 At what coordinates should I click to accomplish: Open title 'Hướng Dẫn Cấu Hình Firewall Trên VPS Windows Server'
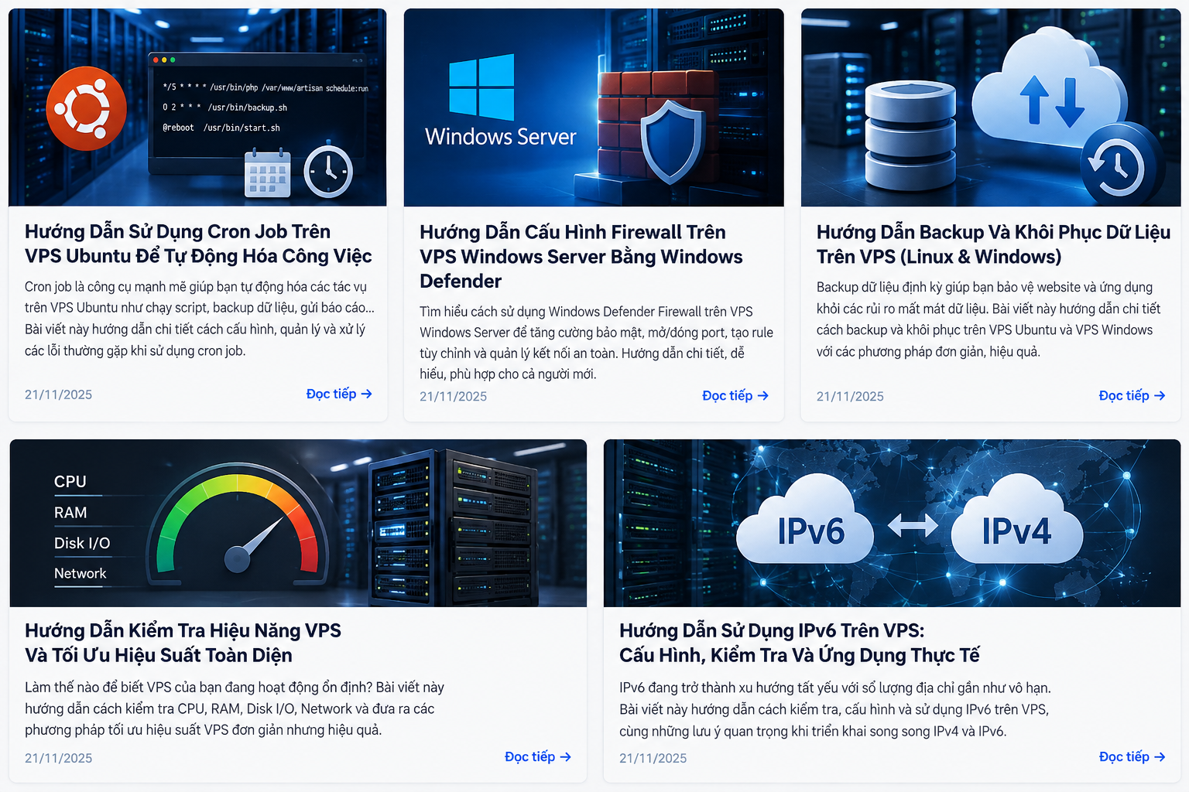point(581,257)
